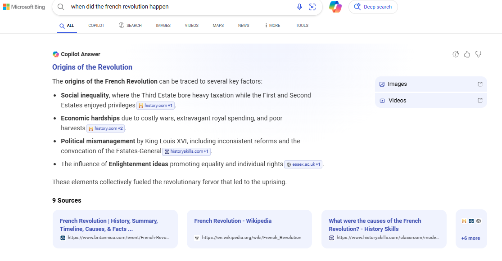The height and width of the screenshot is (261, 502).
Task: Open visual search camera icon
Action: click(312, 7)
